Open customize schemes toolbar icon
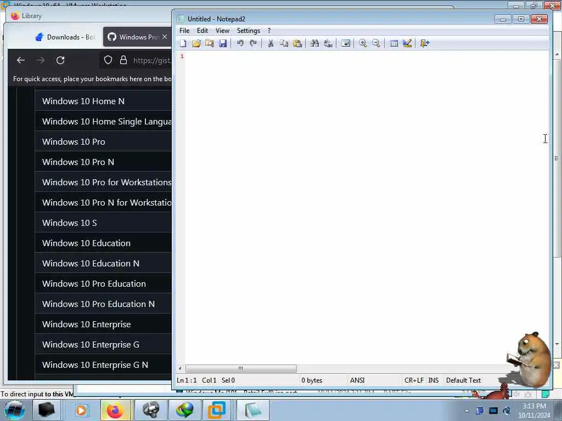Image resolution: width=562 pixels, height=421 pixels. coord(407,43)
